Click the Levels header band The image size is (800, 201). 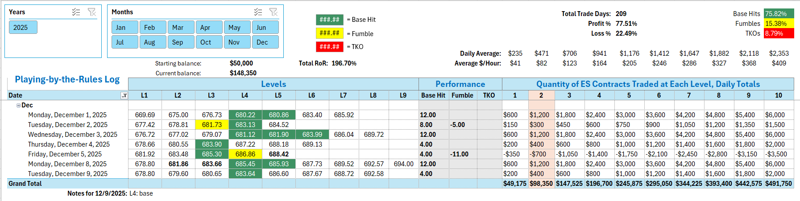pos(273,84)
